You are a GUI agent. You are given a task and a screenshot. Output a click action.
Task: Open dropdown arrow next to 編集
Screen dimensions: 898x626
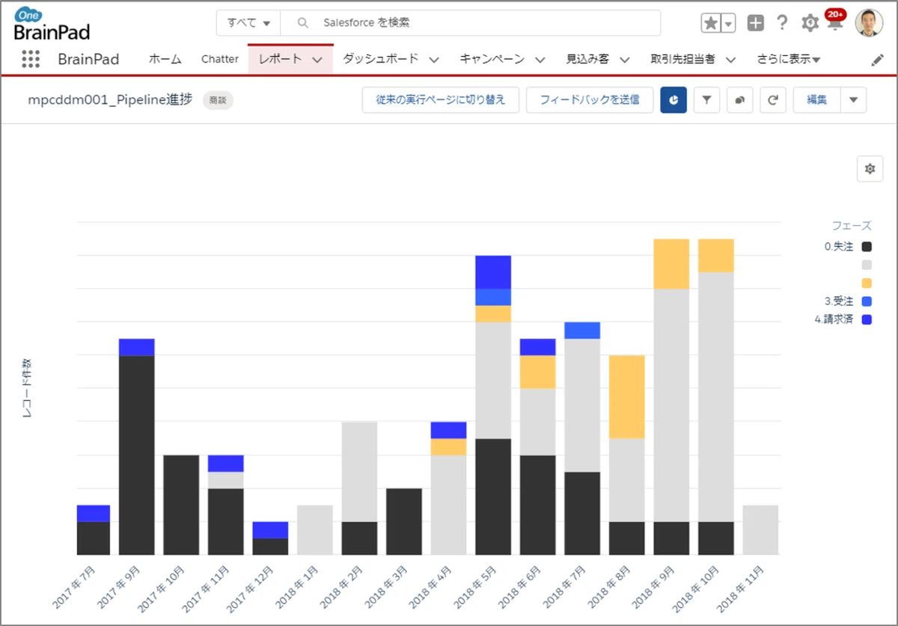coord(854,99)
